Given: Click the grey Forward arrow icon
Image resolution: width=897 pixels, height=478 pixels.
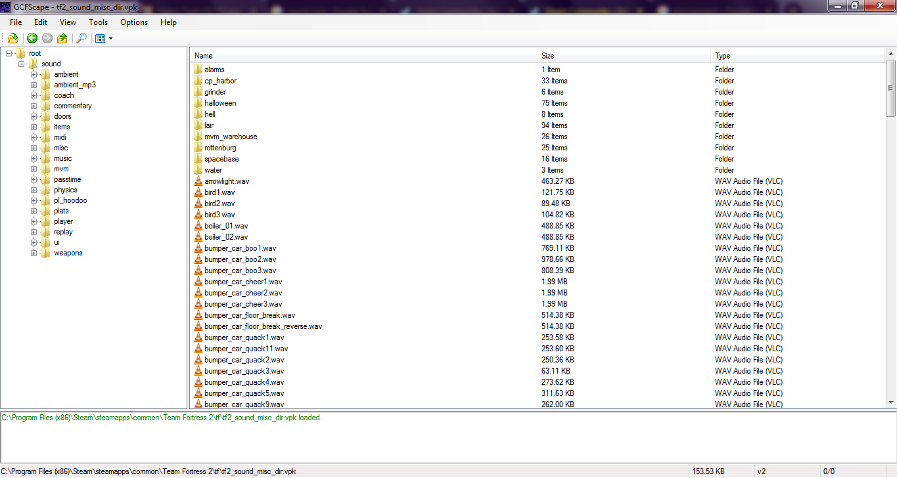Looking at the screenshot, I should (47, 38).
